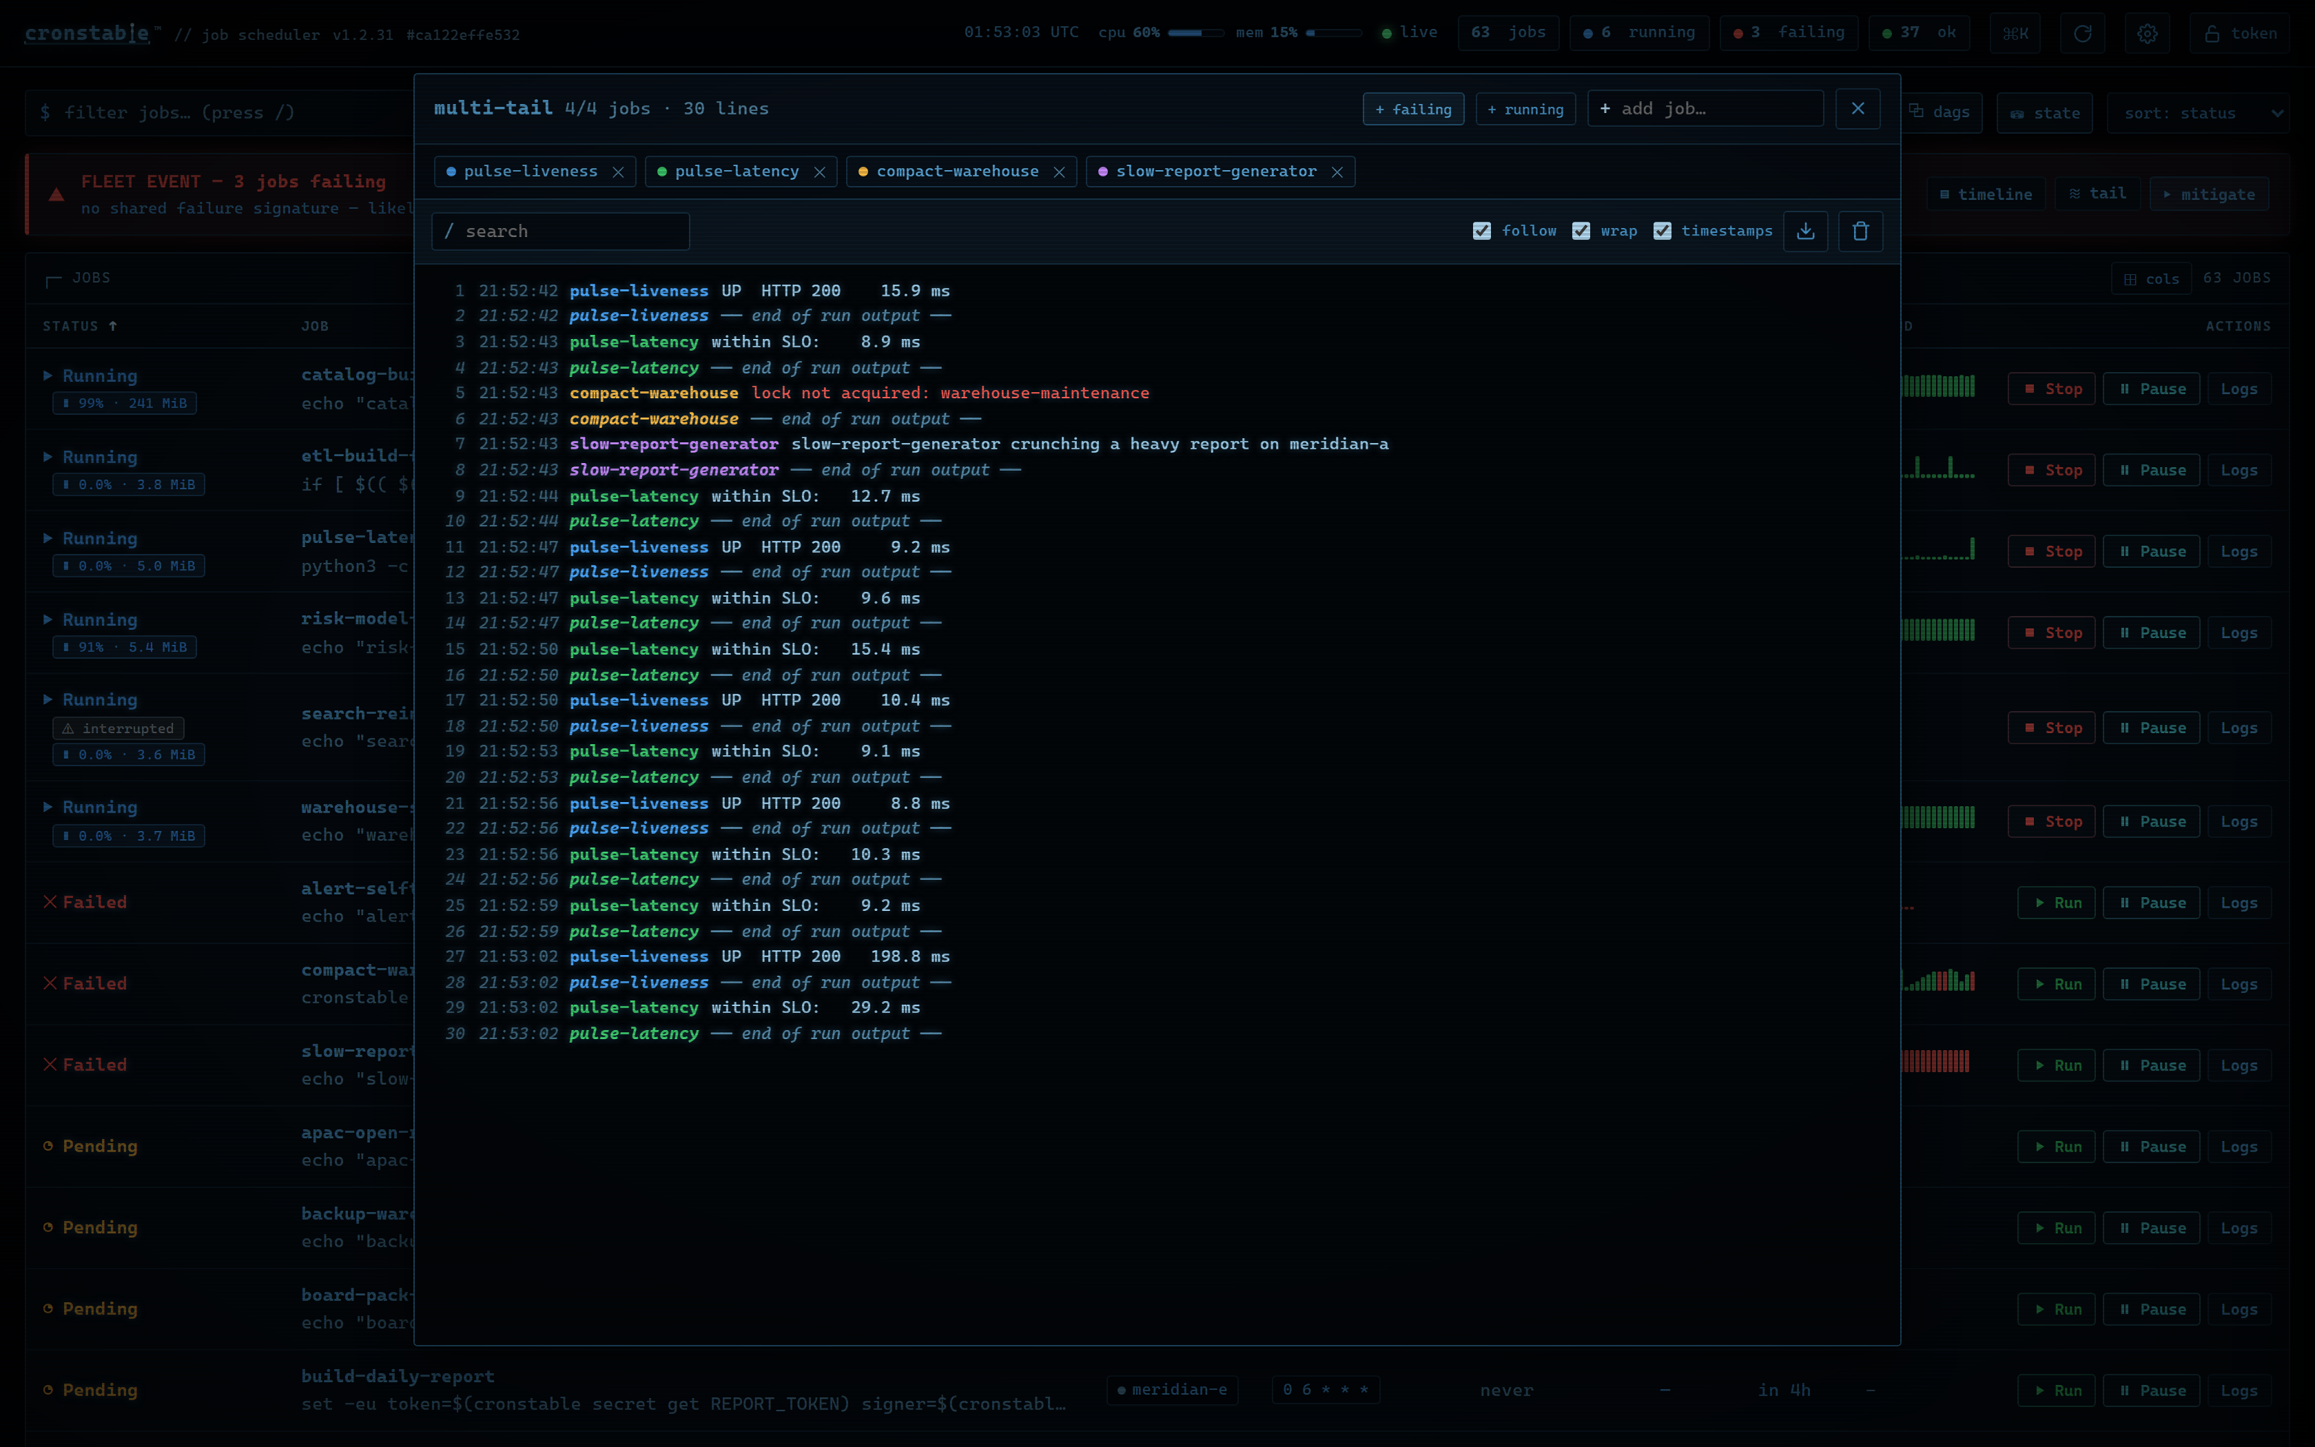Remove compact-warehouse from multi-tail
This screenshot has height=1447, width=2315.
[1059, 172]
